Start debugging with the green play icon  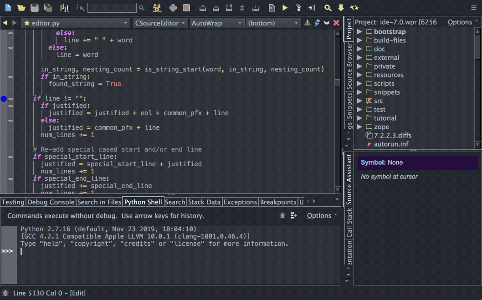[x=285, y=8]
